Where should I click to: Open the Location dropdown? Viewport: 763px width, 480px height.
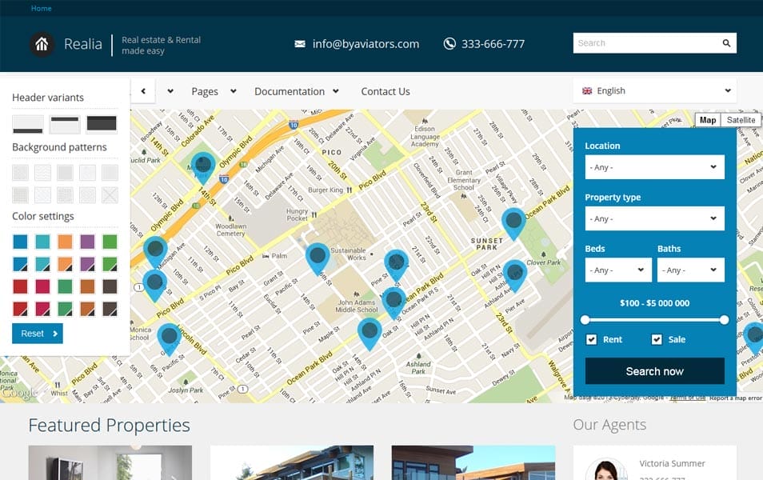click(654, 167)
